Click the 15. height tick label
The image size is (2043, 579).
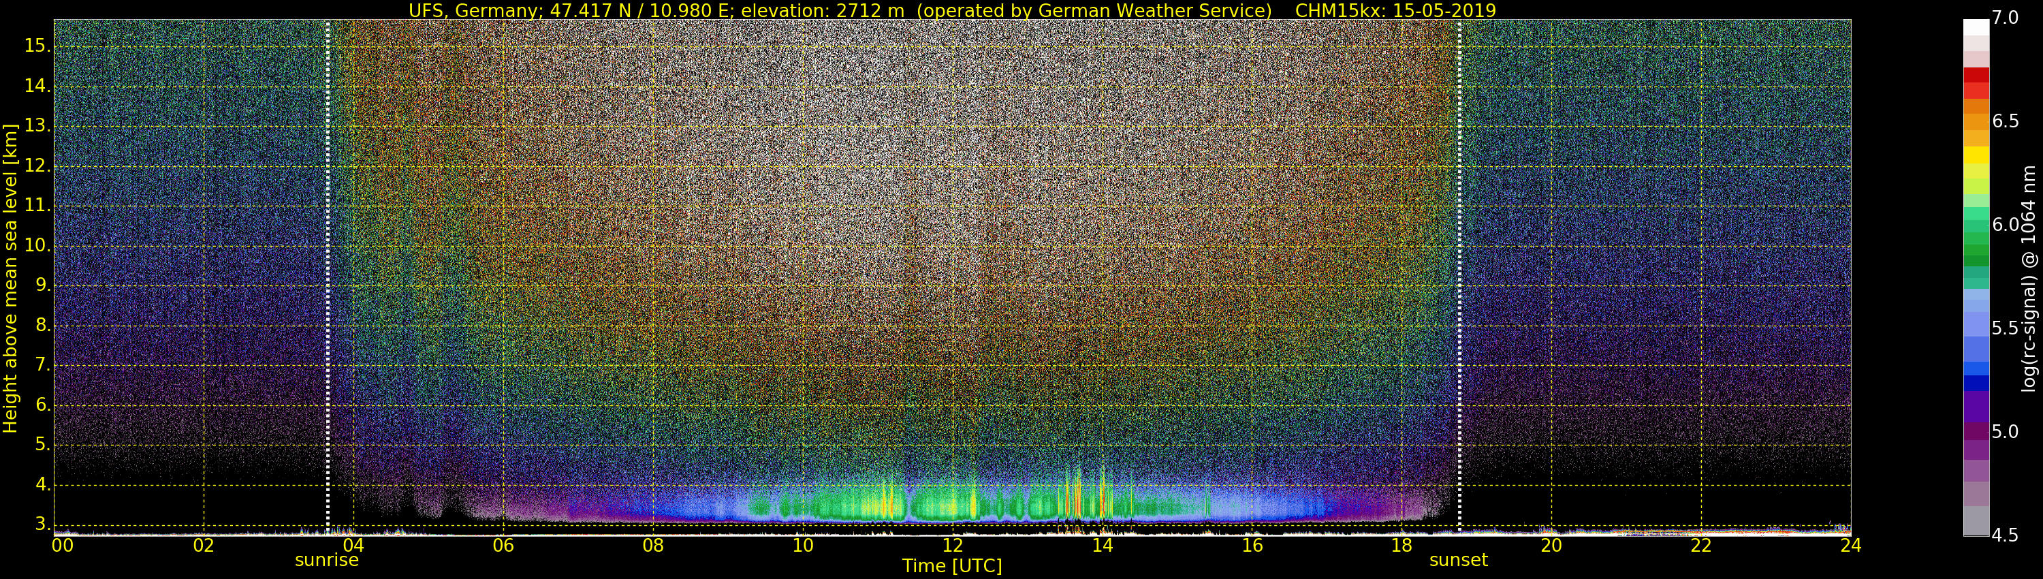click(x=38, y=46)
